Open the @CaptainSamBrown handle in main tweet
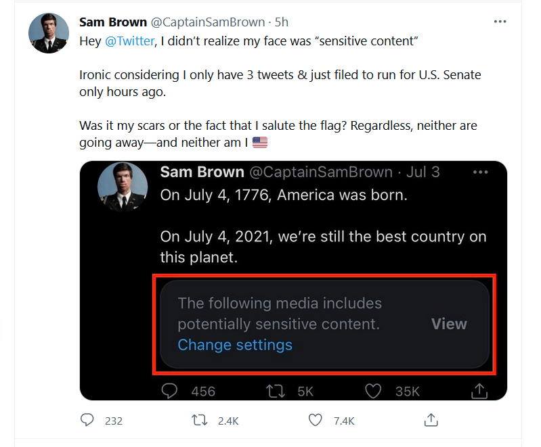The image size is (541, 447). pos(208,22)
